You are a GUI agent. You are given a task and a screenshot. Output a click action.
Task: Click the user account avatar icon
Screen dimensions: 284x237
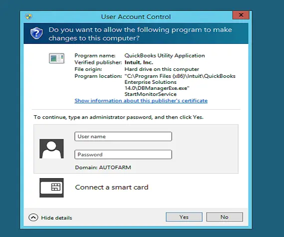51,149
